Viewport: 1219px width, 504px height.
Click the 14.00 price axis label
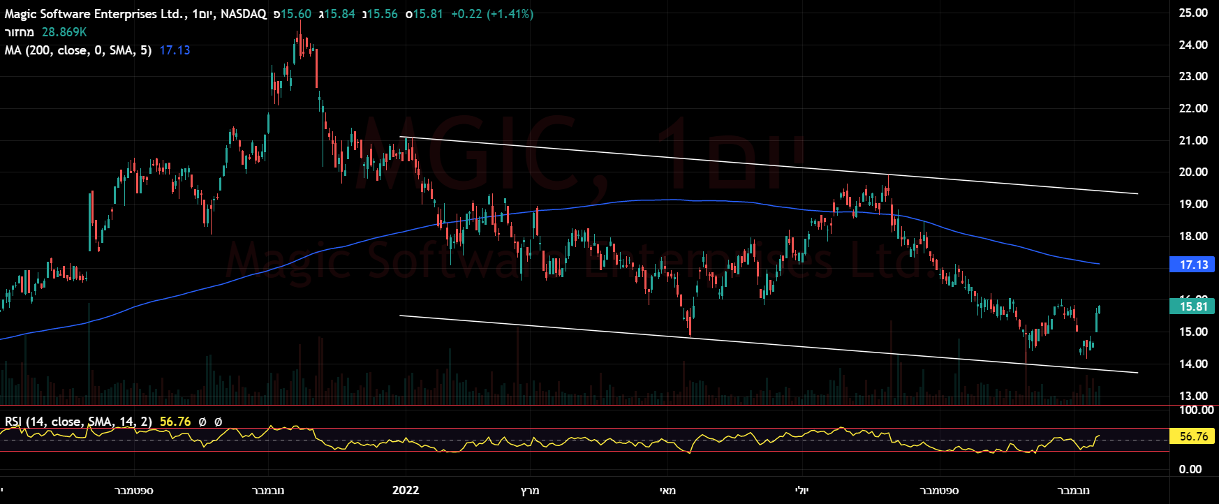(1193, 364)
